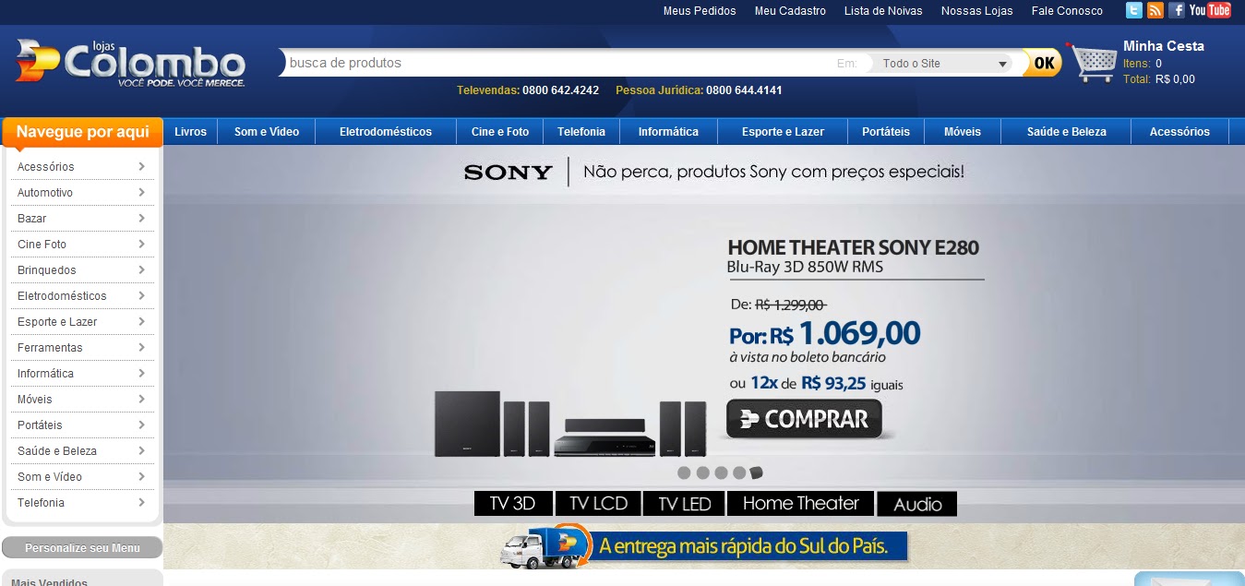
Task: Select Portáteis top menu item
Action: click(x=886, y=132)
